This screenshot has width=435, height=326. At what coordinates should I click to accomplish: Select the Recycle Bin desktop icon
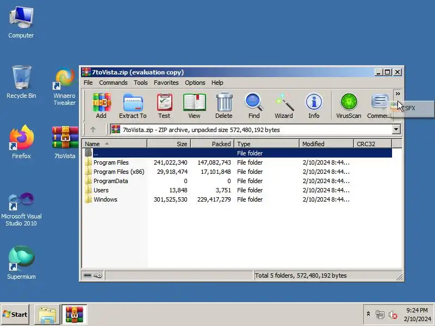click(21, 83)
